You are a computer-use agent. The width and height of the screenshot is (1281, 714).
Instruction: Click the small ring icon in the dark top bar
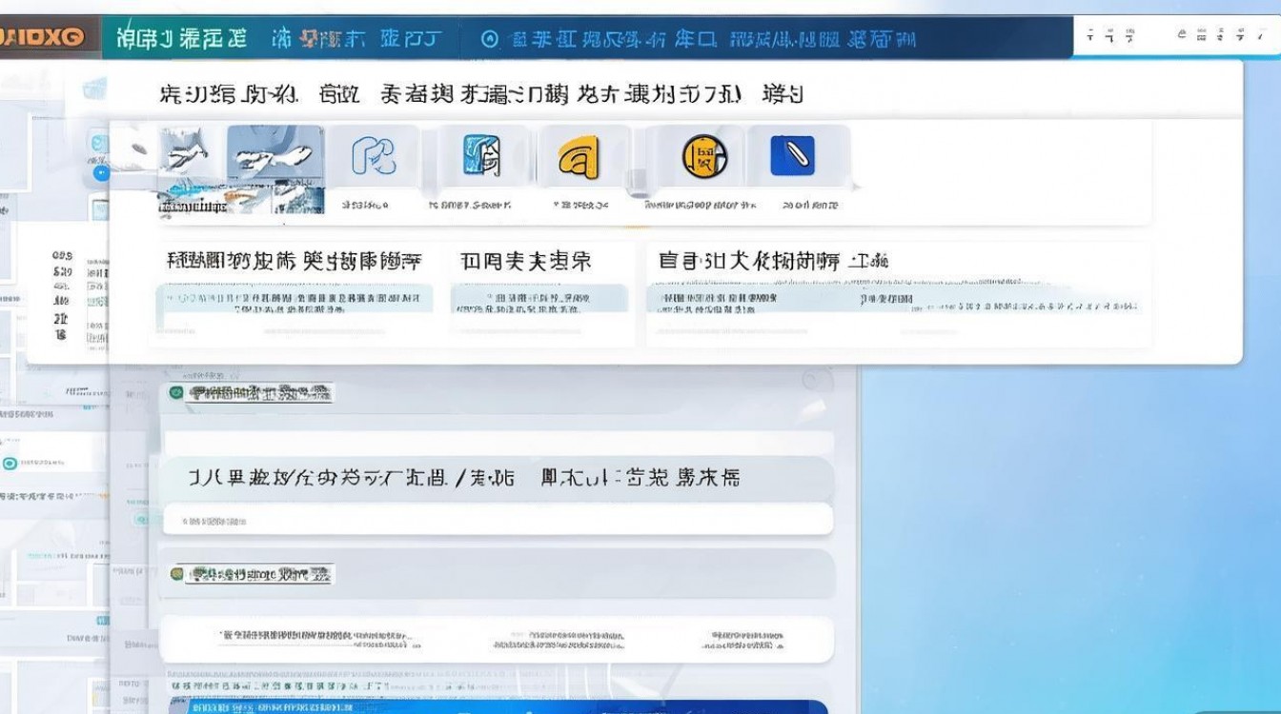click(490, 39)
